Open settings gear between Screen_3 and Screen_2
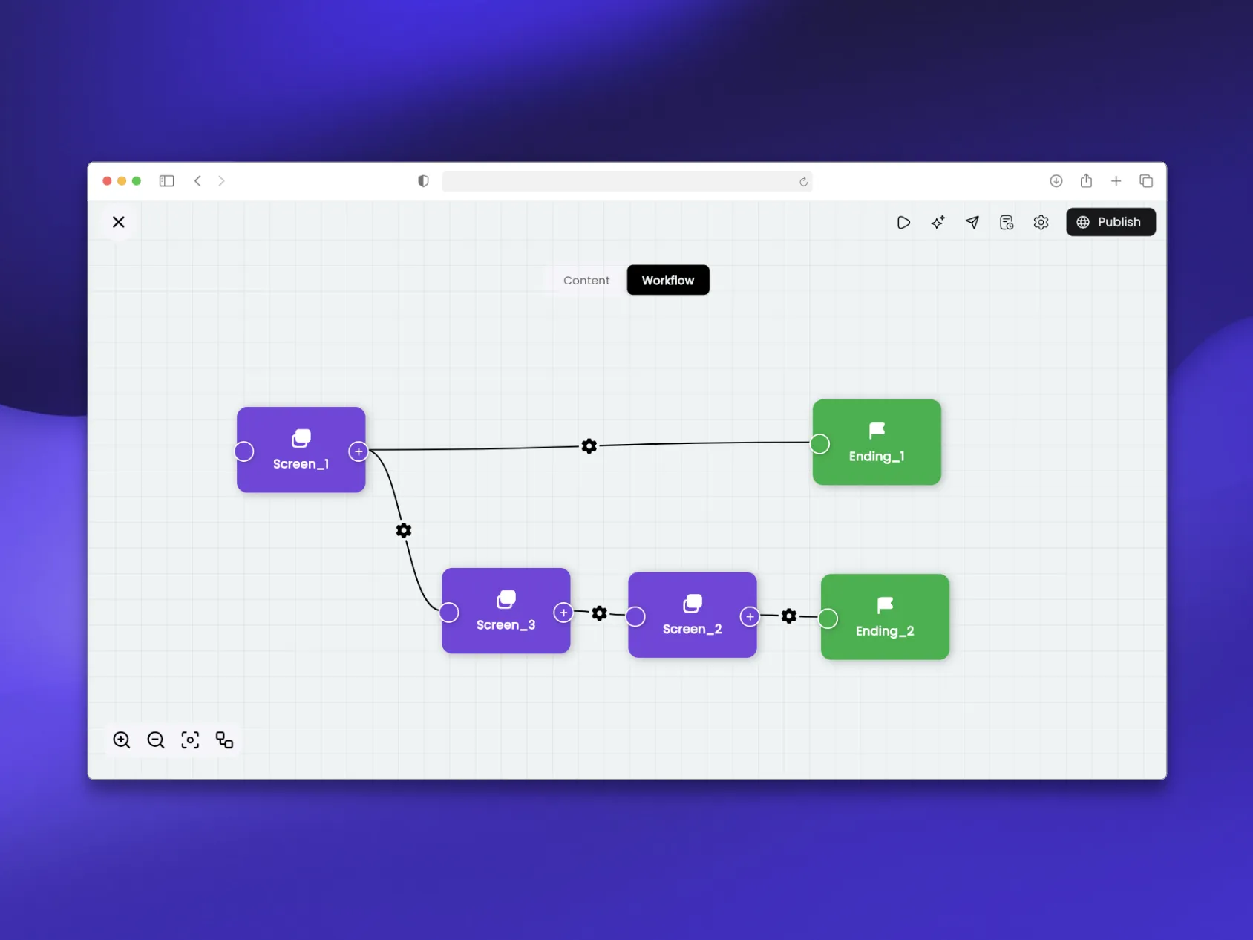 [599, 613]
